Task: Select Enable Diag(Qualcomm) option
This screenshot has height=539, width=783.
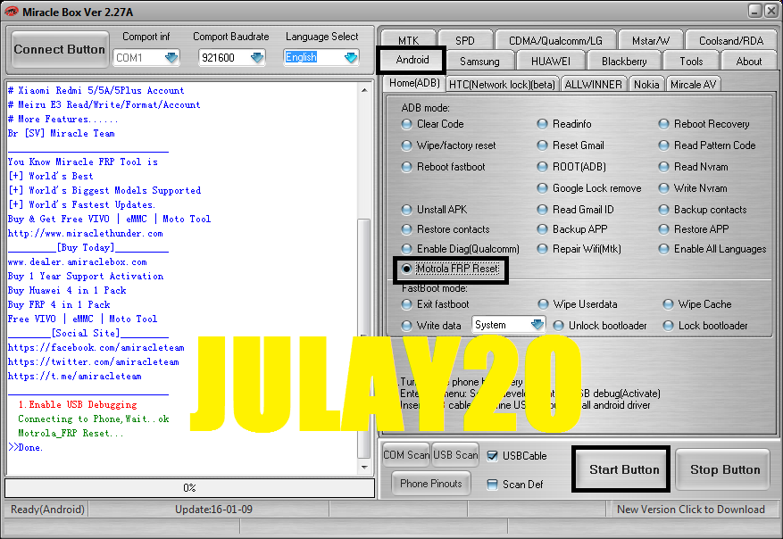Action: 407,249
